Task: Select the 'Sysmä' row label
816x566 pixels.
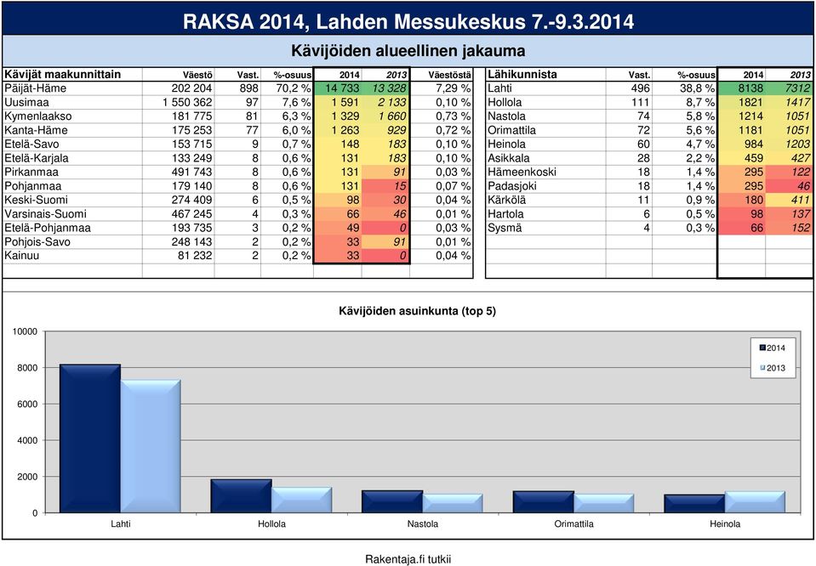Action: tap(505, 228)
